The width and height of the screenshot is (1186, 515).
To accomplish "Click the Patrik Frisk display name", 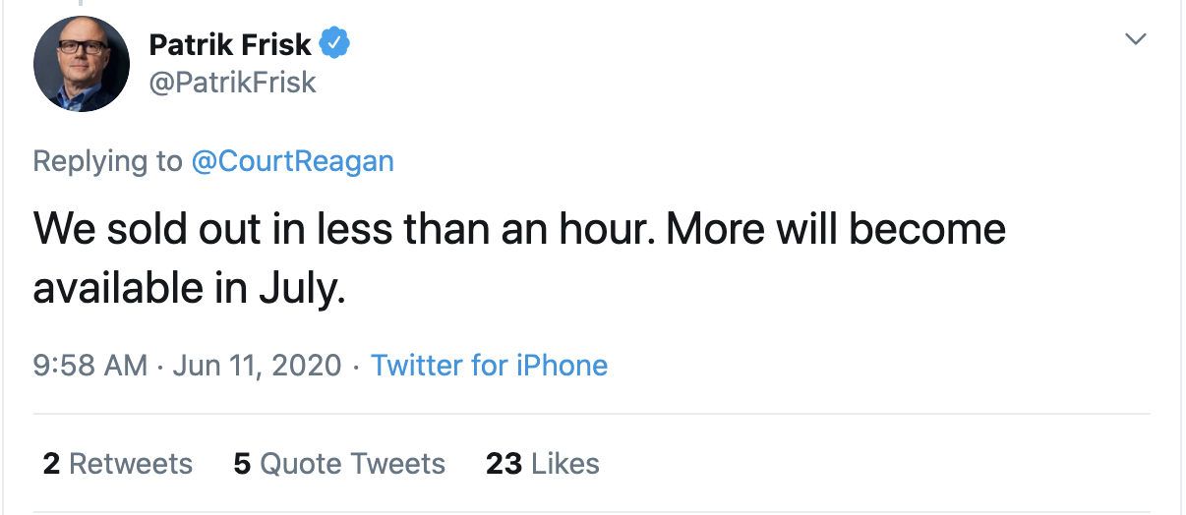I will (x=230, y=44).
